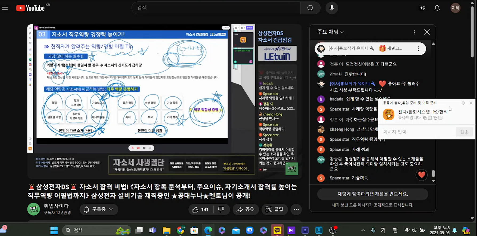The image size is (477, 236).
Task: Click the taskbar 검색 search box
Action: 97,230
